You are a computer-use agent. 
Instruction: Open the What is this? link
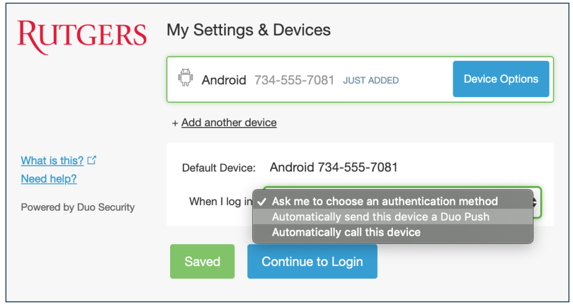[52, 160]
